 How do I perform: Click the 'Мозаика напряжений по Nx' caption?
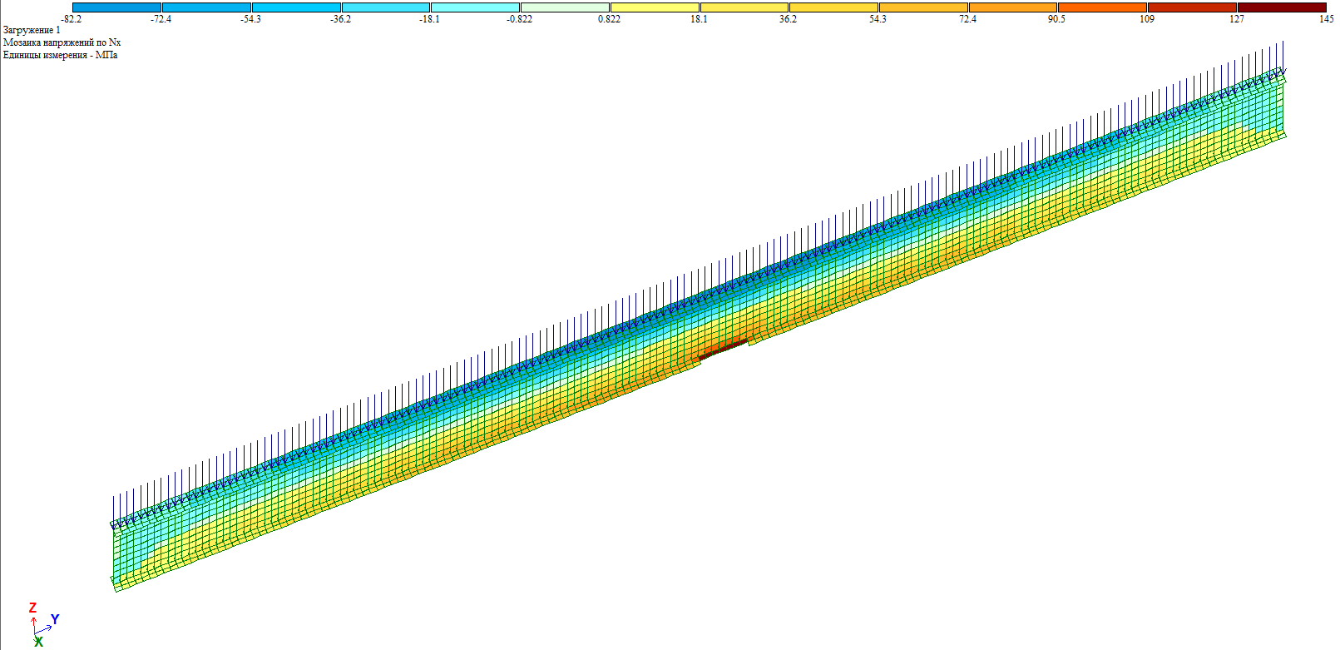coord(62,42)
